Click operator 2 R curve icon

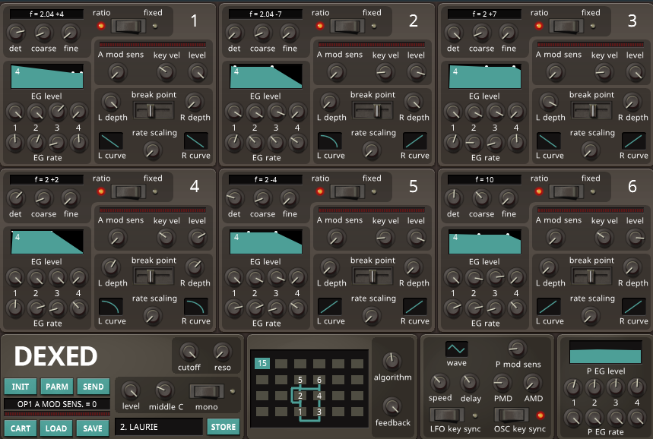414,141
